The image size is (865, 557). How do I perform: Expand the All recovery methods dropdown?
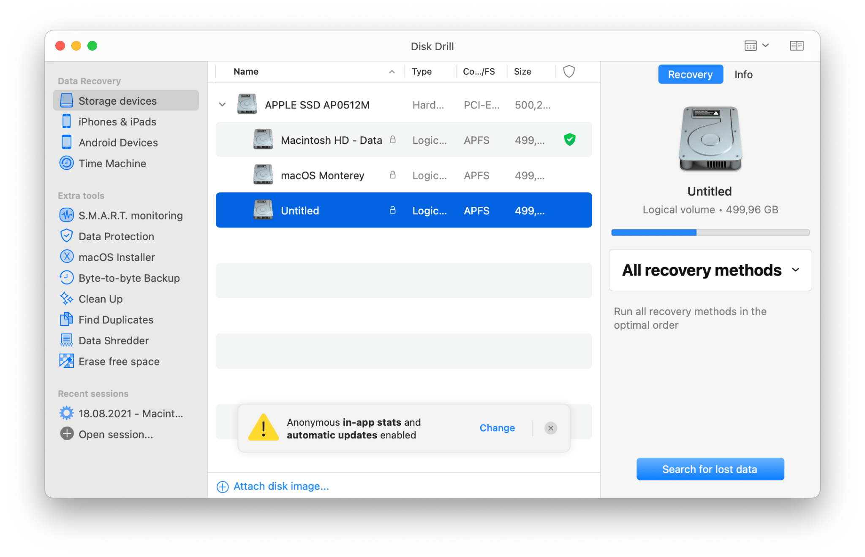click(x=710, y=270)
